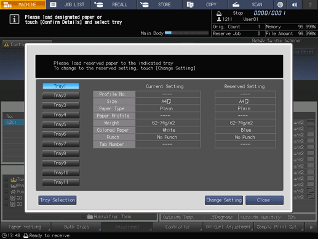
Task: Open the Both Sides bottom menu
Action: point(76,227)
